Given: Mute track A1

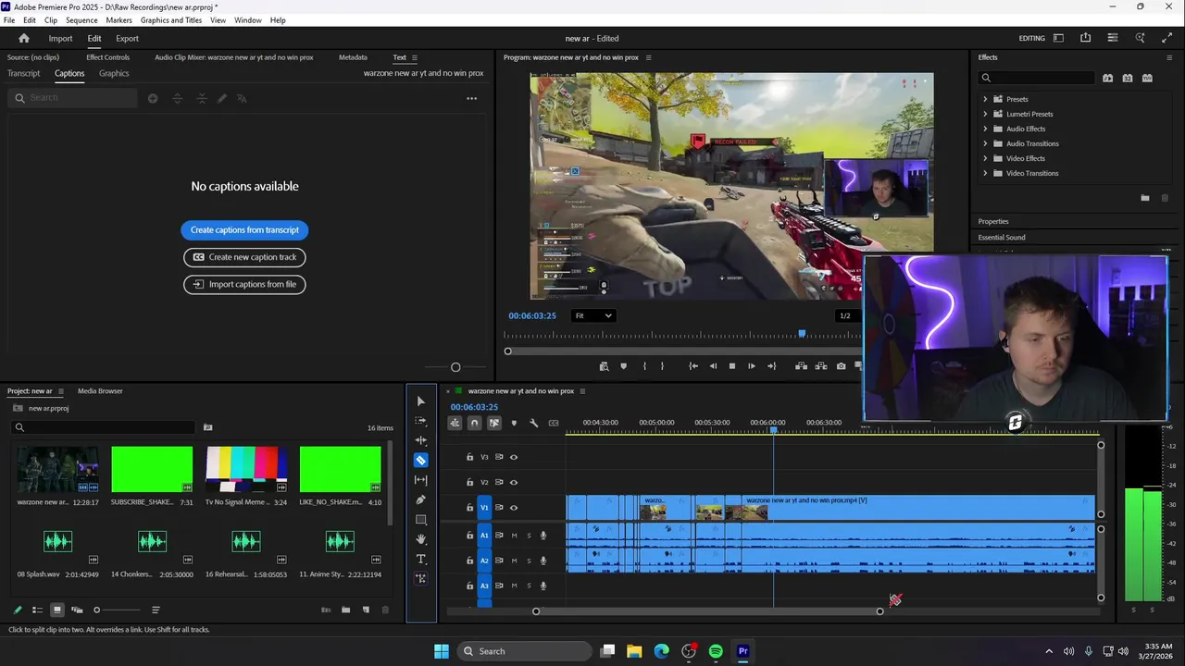Looking at the screenshot, I should [x=515, y=536].
